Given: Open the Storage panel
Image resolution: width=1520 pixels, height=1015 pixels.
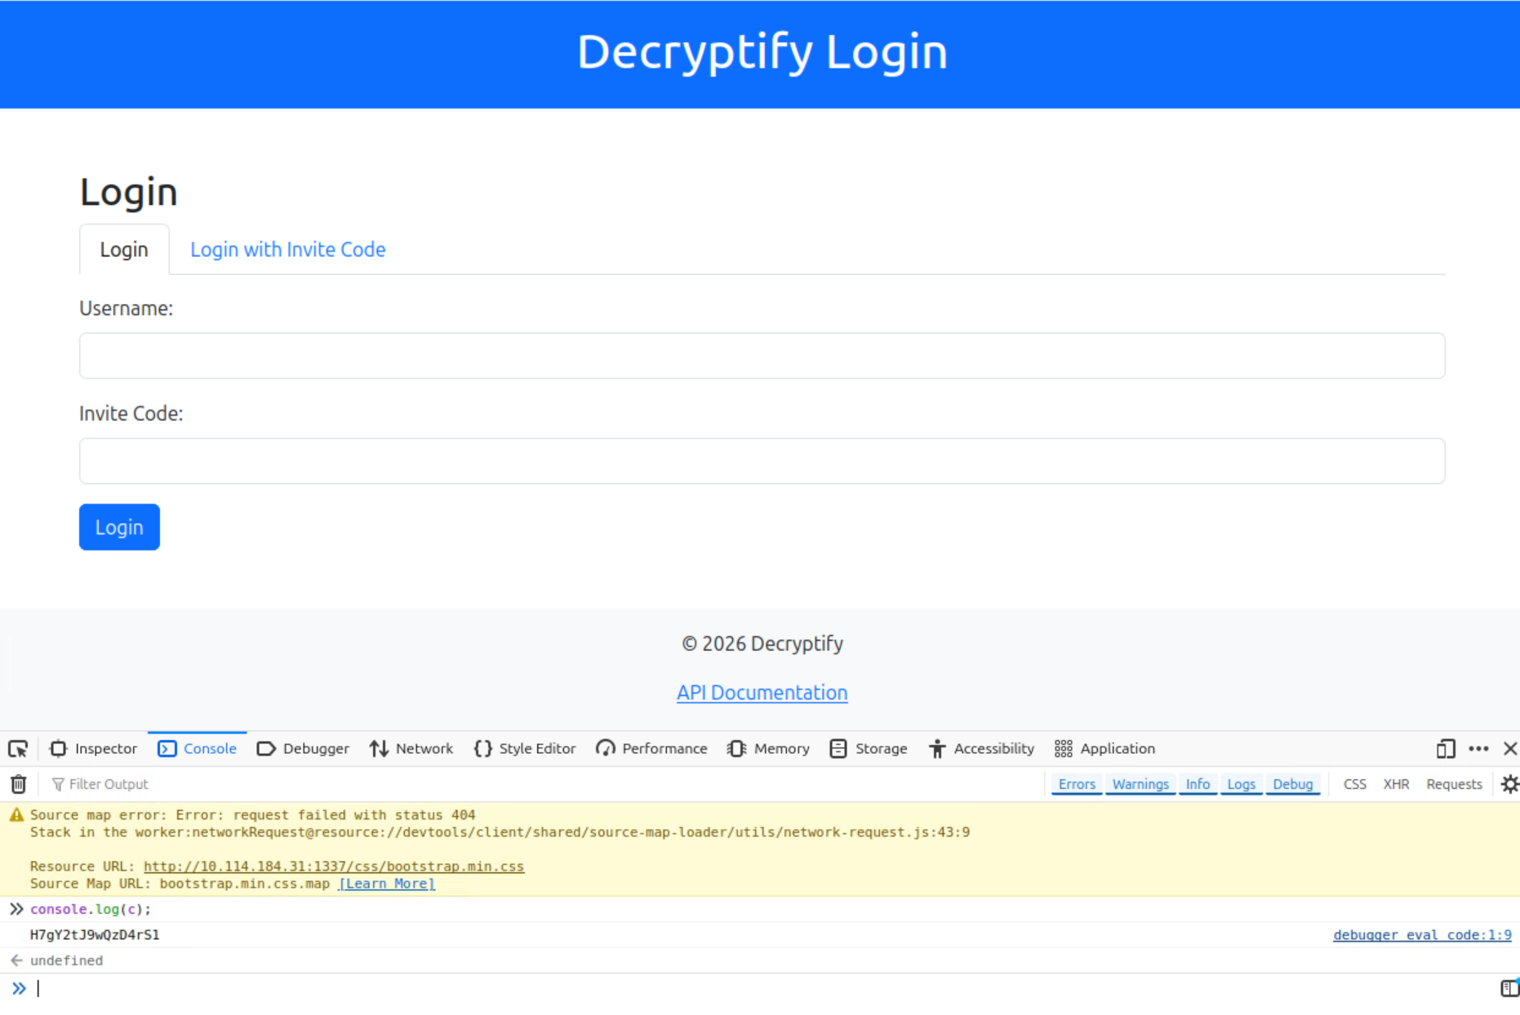Looking at the screenshot, I should pos(869,749).
